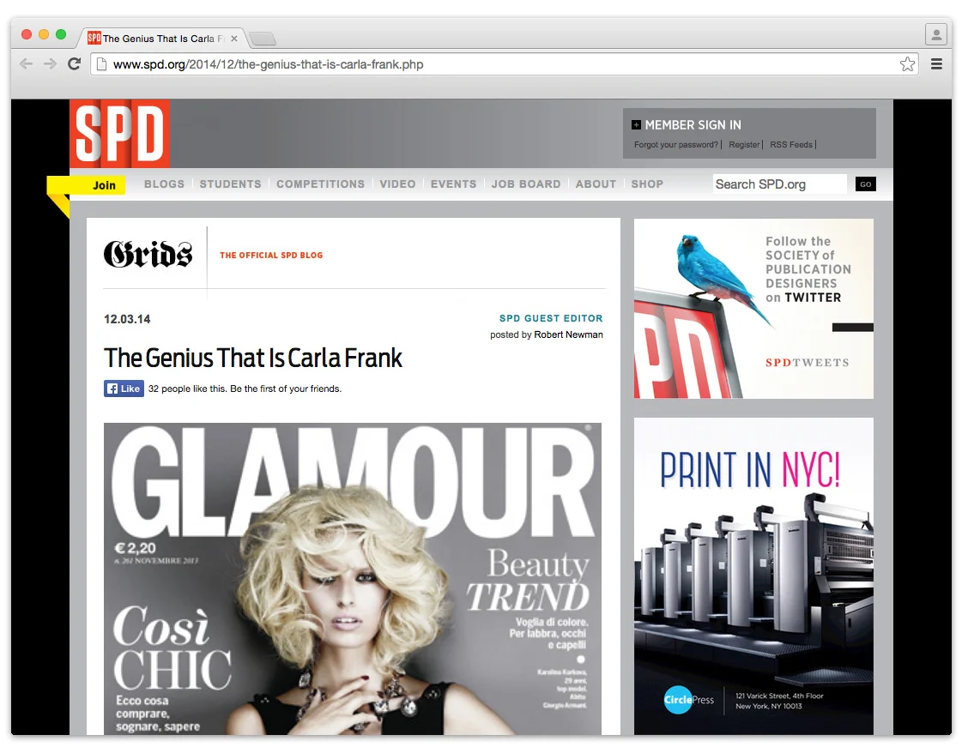Viewport: 968px width, 753px height.
Task: Open the Students menu
Action: click(x=230, y=184)
